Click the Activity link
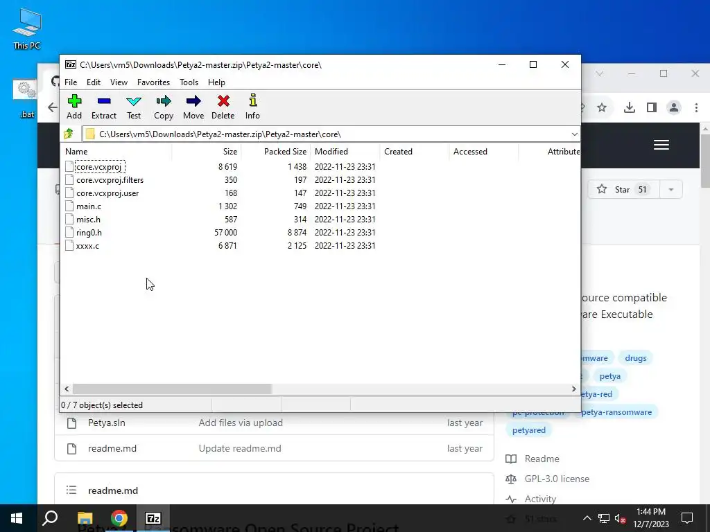710x532 pixels. click(540, 499)
